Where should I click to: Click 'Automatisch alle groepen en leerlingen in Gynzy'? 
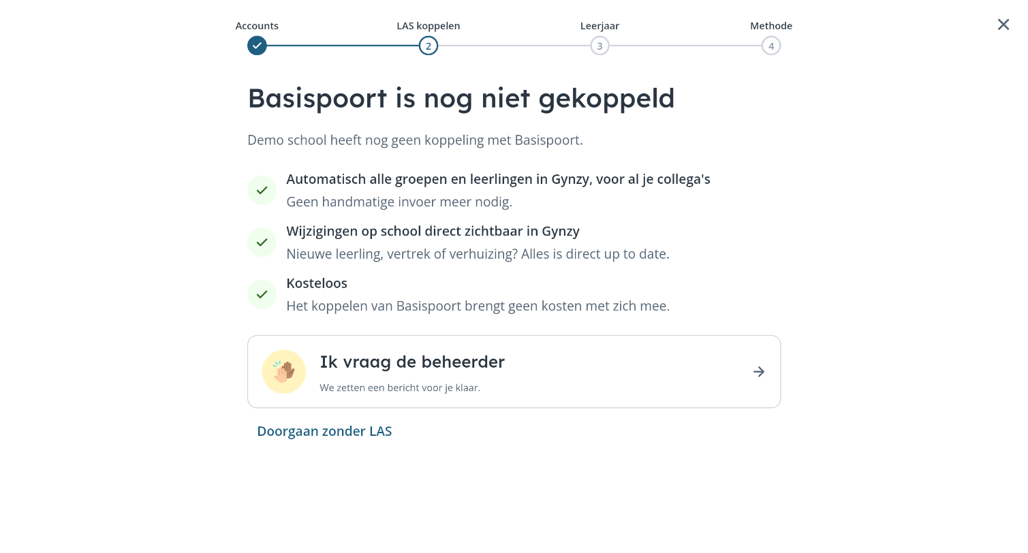(439, 179)
